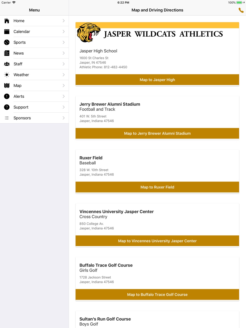246x328 pixels.
Task: Click the 328 W. 10th Street address
Action: coord(94,170)
